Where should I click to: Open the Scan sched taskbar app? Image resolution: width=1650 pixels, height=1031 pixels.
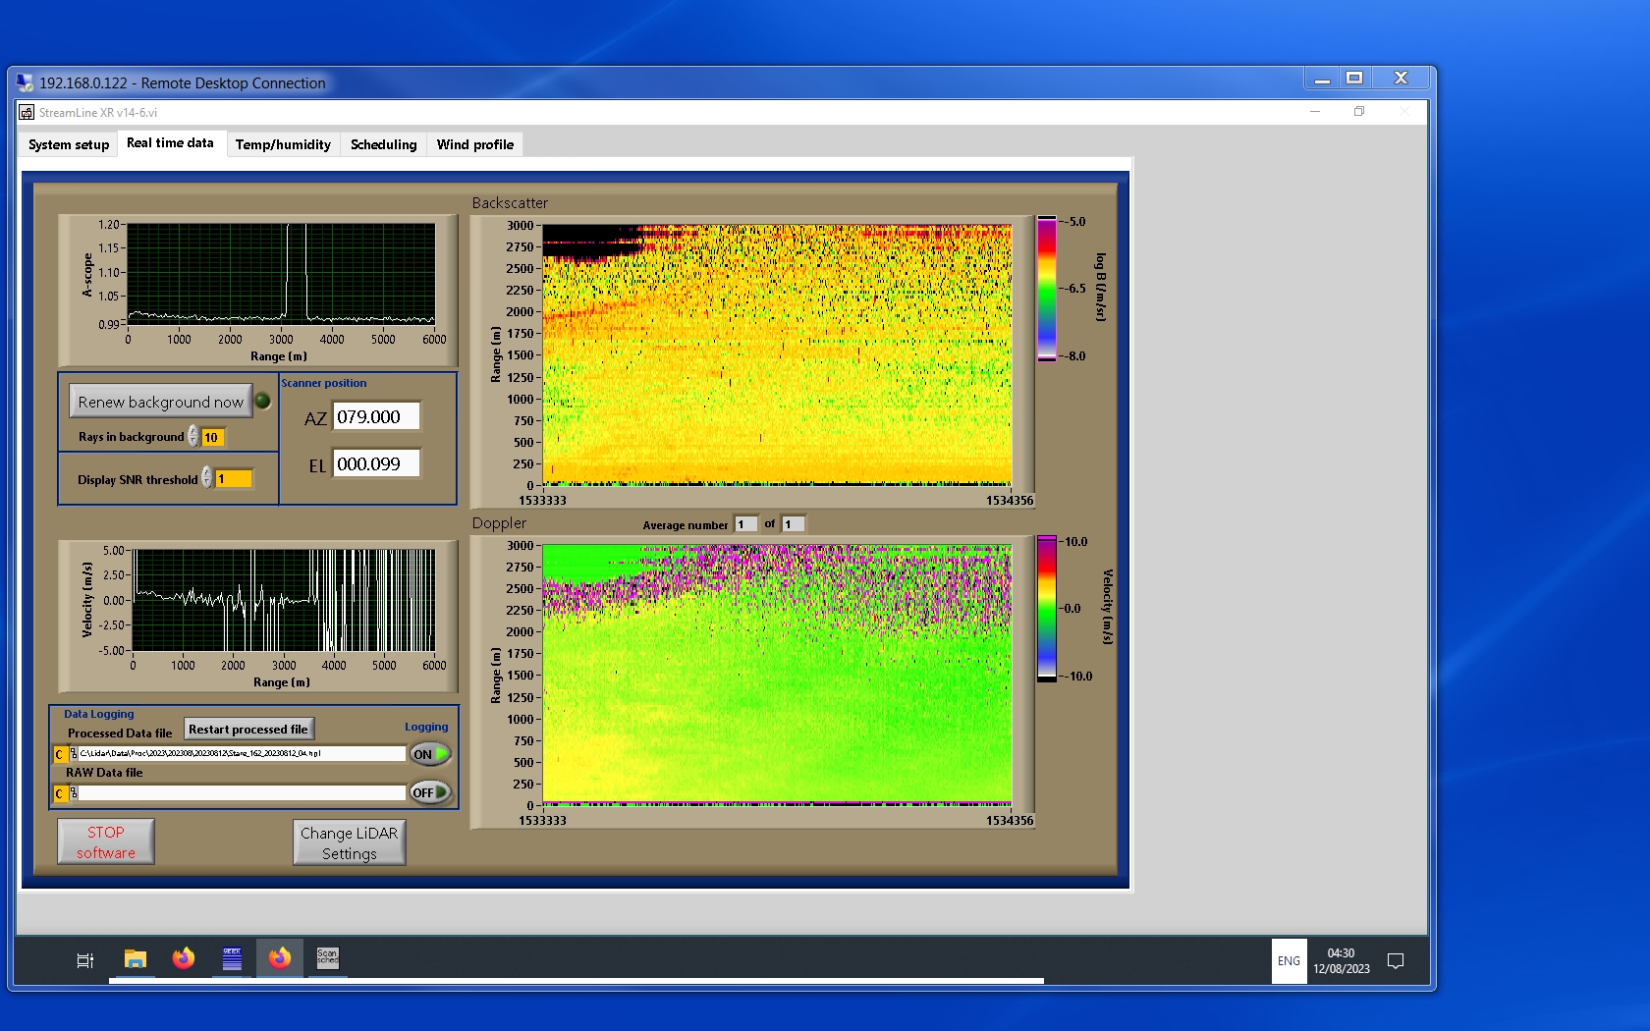[328, 958]
